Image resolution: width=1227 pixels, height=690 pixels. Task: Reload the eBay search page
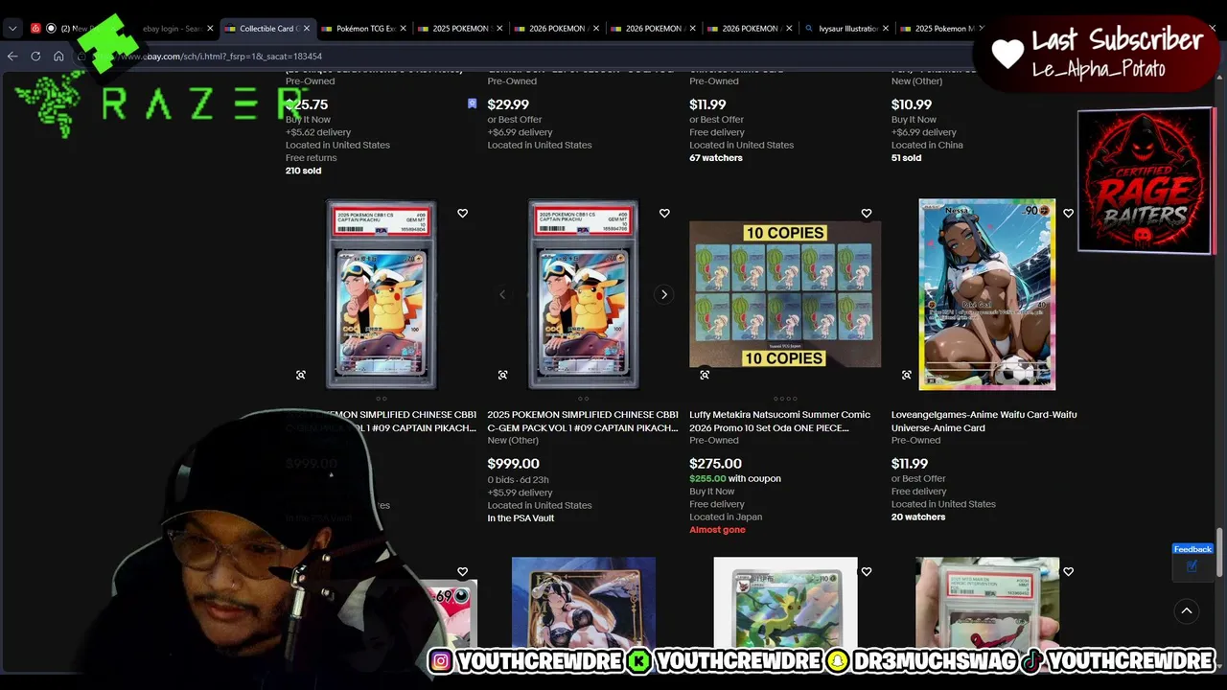35,57
